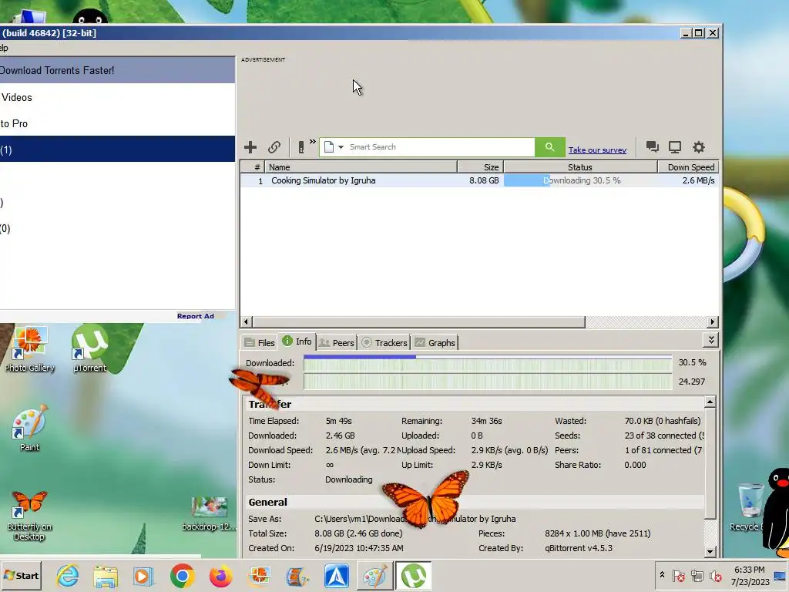Focus the Smart Search input field

coord(440,147)
